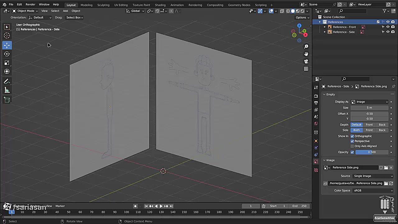Pick the Annotate tool
Viewport: 398px width, 224px height.
pyautogui.click(x=7, y=82)
